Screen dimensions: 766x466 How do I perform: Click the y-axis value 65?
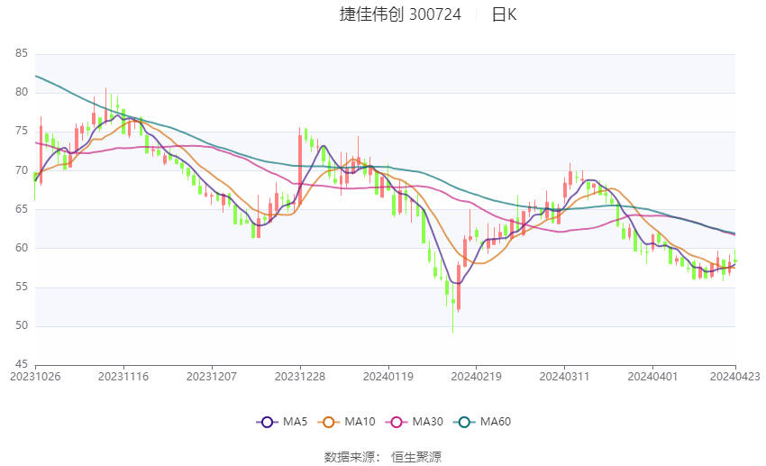click(22, 208)
